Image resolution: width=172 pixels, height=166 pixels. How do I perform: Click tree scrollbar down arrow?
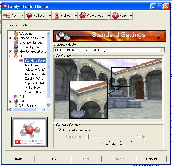pos(48,105)
